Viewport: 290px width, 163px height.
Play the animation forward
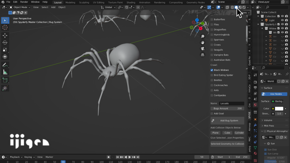tap(130, 157)
